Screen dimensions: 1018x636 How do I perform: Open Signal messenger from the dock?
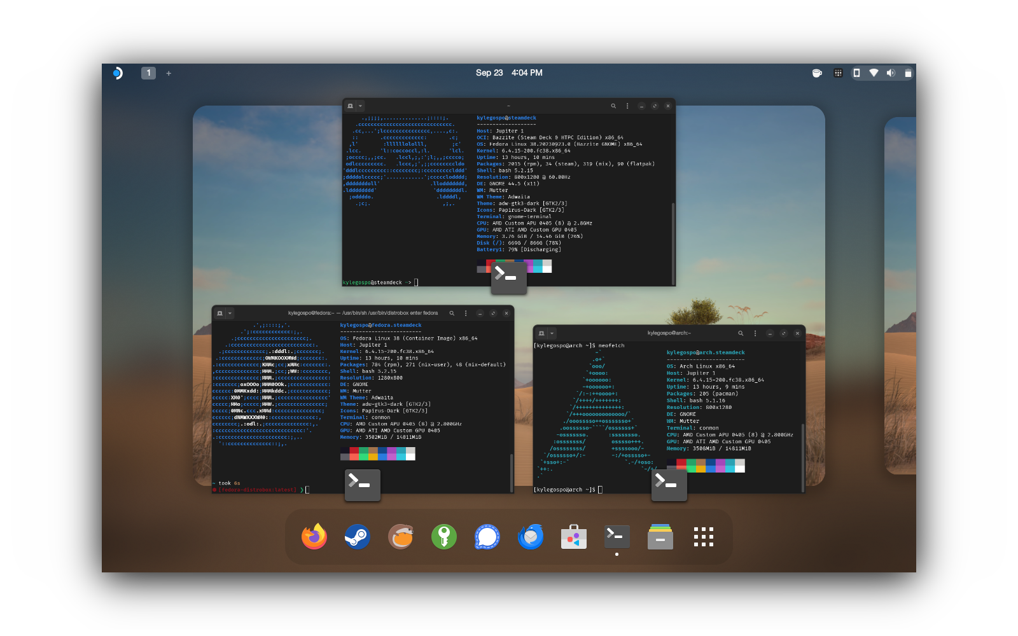point(487,537)
